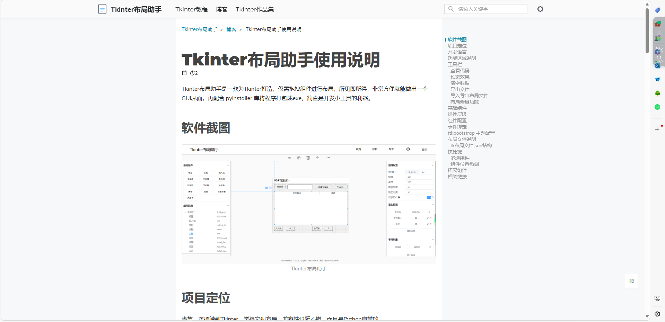
Task: Open the Shopping tag icon in browser sidebar
Action: pyautogui.click(x=657, y=10)
